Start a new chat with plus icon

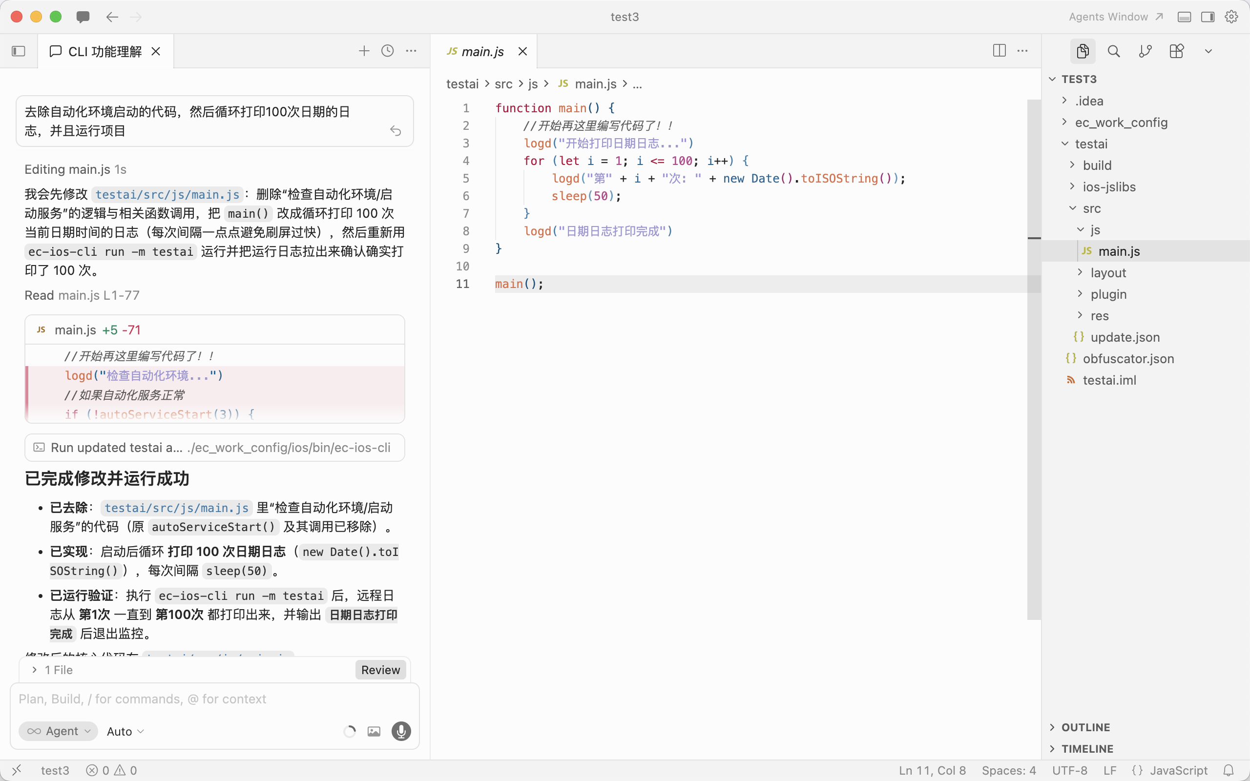tap(364, 51)
